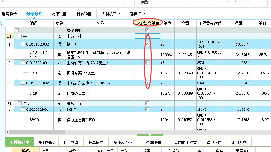Open the 反查图形工程量 bottom tab

pos(184,142)
